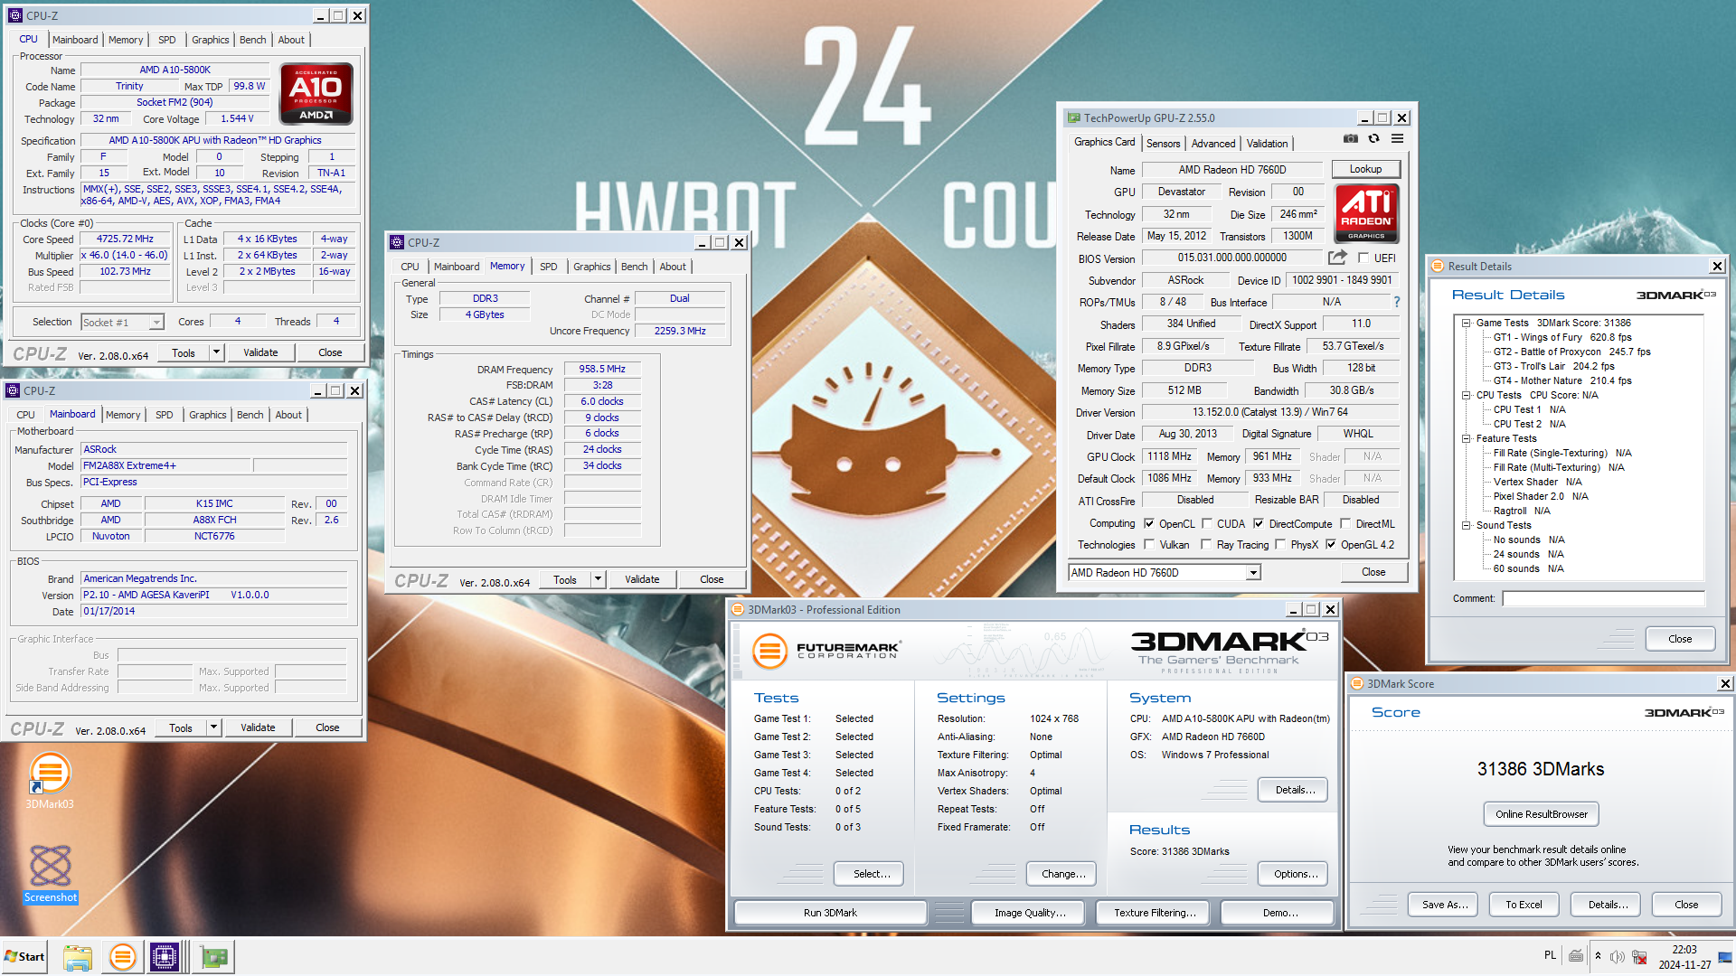The height and width of the screenshot is (976, 1736).
Task: Collapse the CPU Tests tree node
Action: pyautogui.click(x=1466, y=395)
